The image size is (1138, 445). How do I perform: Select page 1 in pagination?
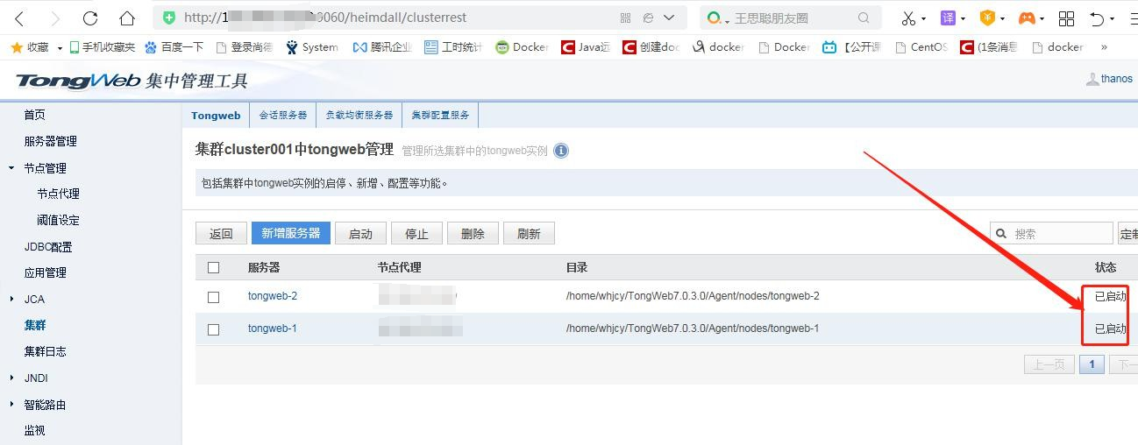[x=1092, y=364]
